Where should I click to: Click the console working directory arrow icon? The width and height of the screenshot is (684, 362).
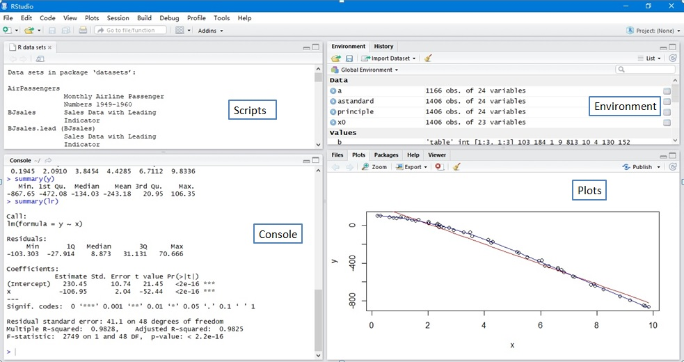click(x=48, y=160)
